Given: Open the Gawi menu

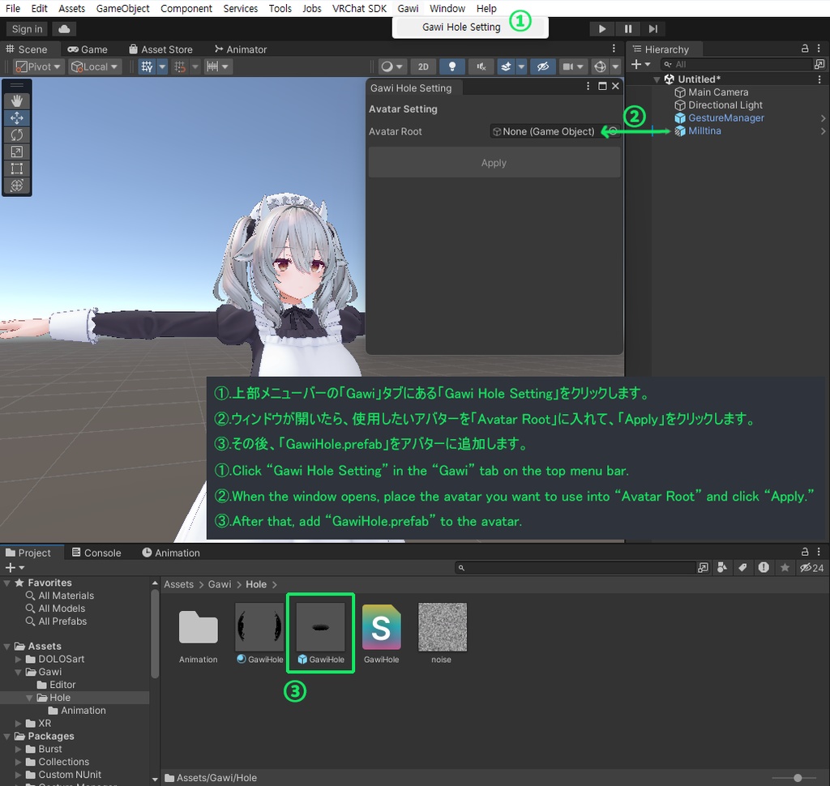Looking at the screenshot, I should (409, 8).
